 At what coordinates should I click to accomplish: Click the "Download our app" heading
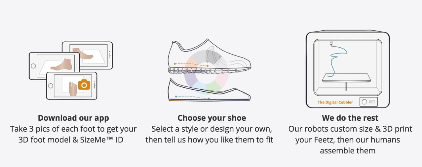point(73,118)
